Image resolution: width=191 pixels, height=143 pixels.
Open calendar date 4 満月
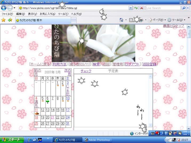coord(36,102)
